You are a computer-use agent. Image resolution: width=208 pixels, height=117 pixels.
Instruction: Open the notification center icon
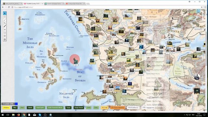coord(204,115)
